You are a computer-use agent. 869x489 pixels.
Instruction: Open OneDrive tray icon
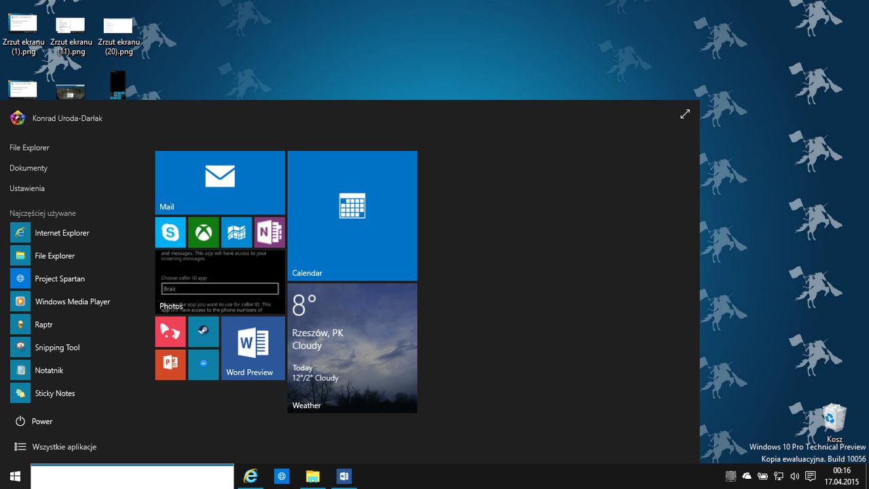[747, 476]
